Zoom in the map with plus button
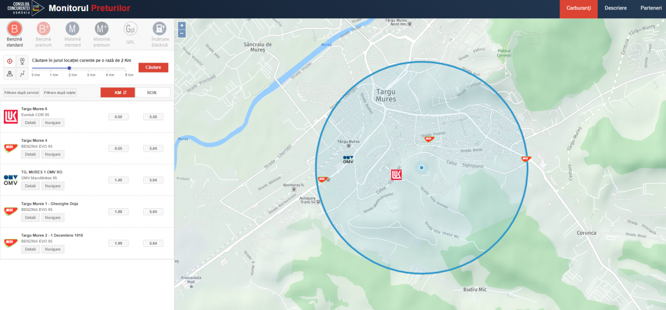 click(181, 25)
